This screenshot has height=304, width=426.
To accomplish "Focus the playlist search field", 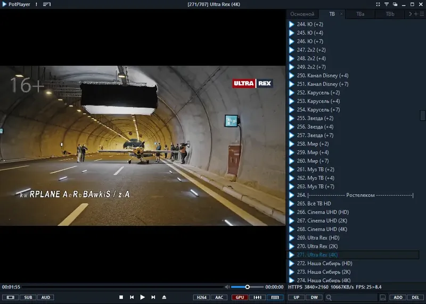I will click(355, 298).
